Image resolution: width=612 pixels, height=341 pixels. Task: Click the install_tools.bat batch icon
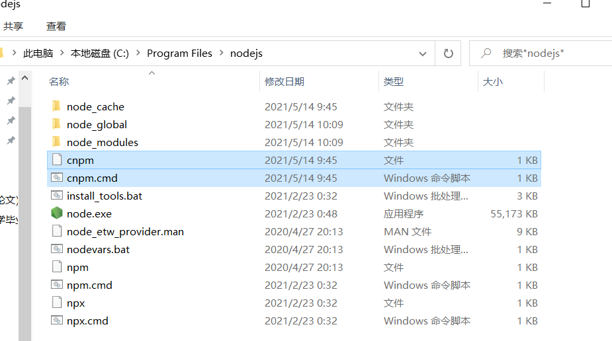[x=57, y=196]
